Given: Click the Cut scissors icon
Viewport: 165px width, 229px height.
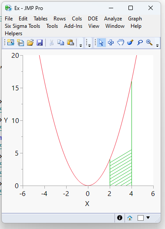Looking at the screenshot, I should (x=51, y=43).
